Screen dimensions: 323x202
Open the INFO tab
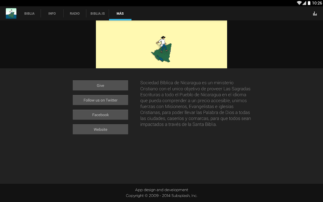pyautogui.click(x=52, y=13)
